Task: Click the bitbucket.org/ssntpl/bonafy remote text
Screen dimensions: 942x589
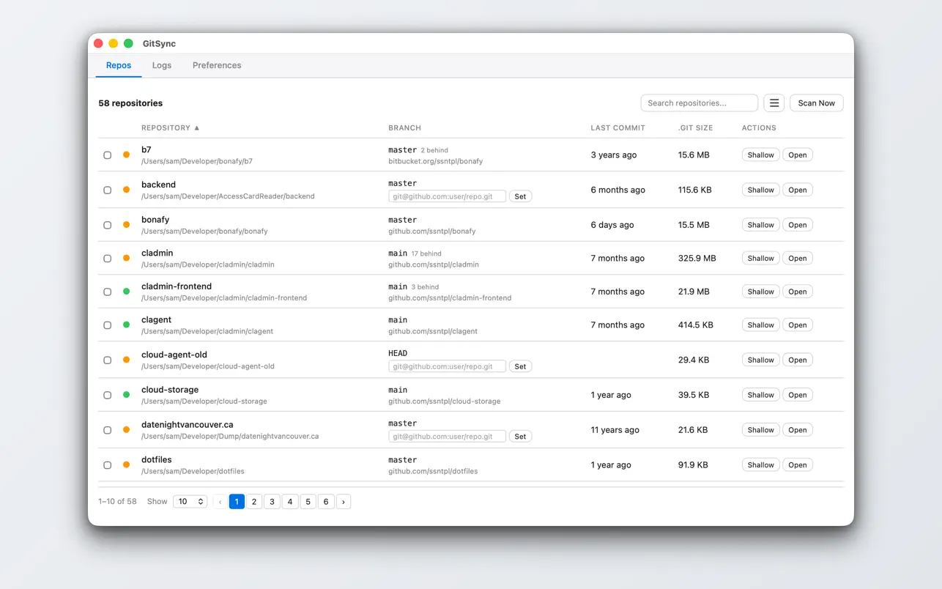Action: (435, 161)
